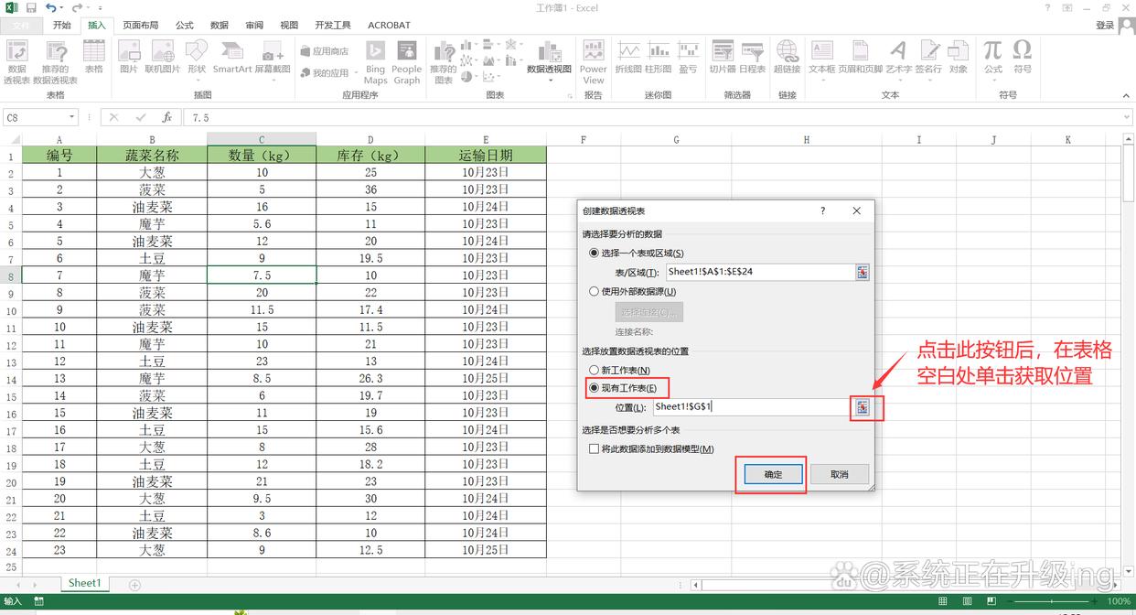Select the Sheet1 worksheet tab
The width and height of the screenshot is (1136, 615).
(x=84, y=583)
